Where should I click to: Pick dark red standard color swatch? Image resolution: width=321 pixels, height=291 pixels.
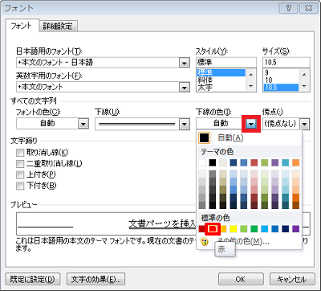pyautogui.click(x=202, y=229)
